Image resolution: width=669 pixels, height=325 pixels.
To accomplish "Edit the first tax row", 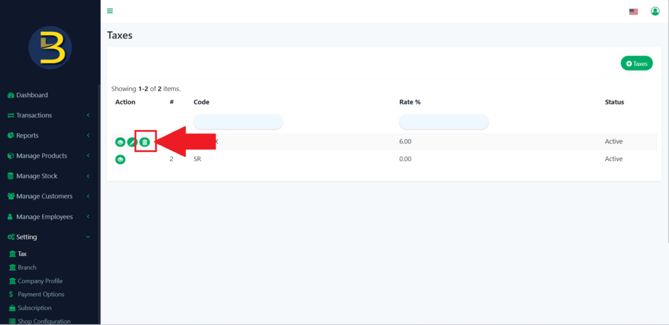I will [132, 142].
